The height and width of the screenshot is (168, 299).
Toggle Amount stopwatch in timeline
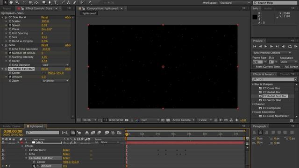point(34,166)
